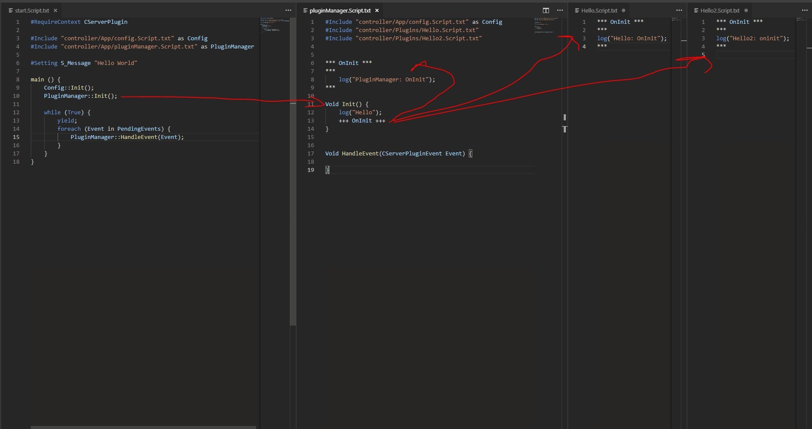Open more actions menu of Hello2.Script.txt editor

[804, 10]
